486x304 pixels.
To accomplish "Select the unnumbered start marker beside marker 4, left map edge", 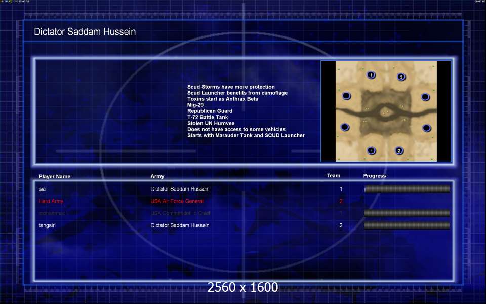I will (345, 127).
